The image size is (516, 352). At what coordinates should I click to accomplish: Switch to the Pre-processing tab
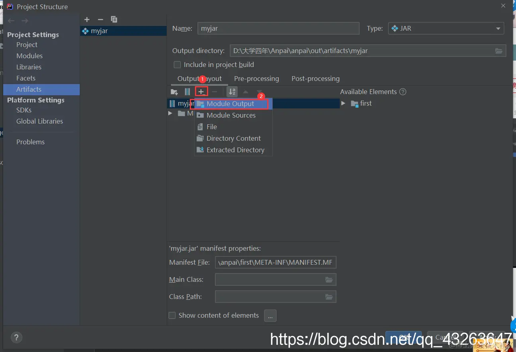pos(256,79)
